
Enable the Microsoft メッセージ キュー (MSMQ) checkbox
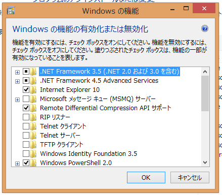pos(26,99)
